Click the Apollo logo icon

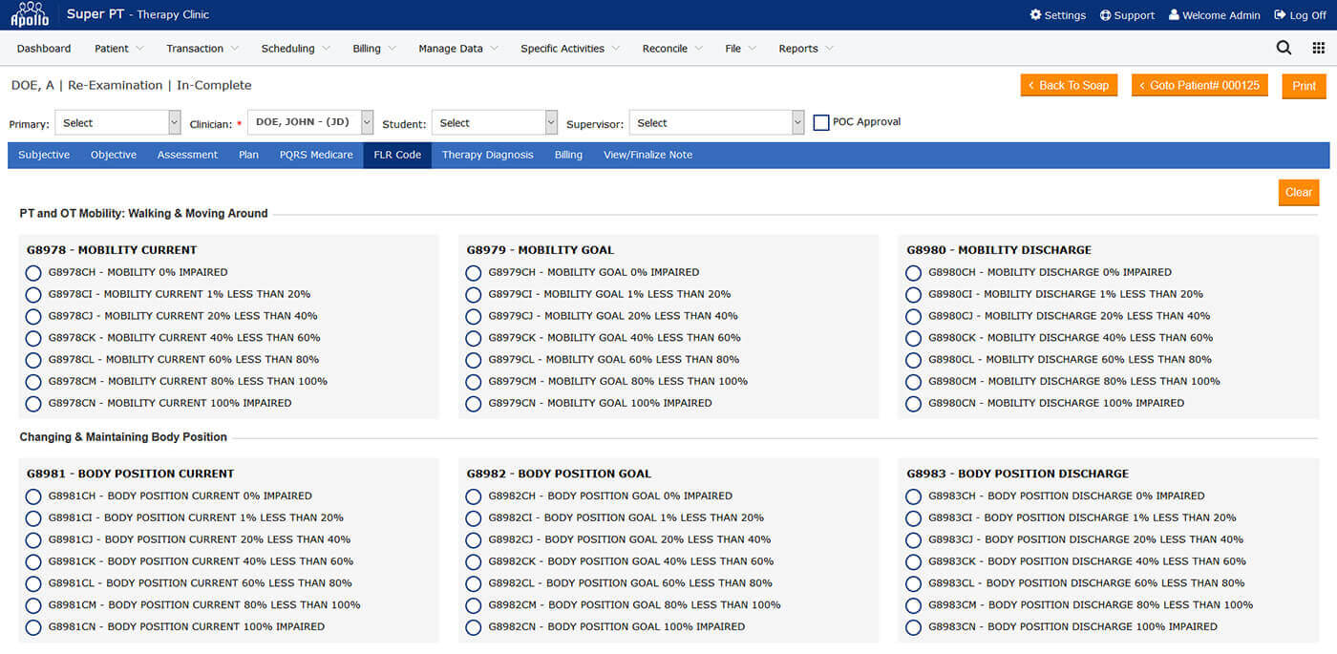coord(29,14)
